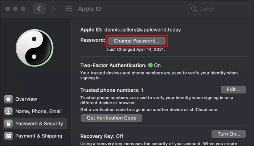Click the Name, Phone, Email contact icon
Screen dimensions: 254x146
(x=9, y=111)
